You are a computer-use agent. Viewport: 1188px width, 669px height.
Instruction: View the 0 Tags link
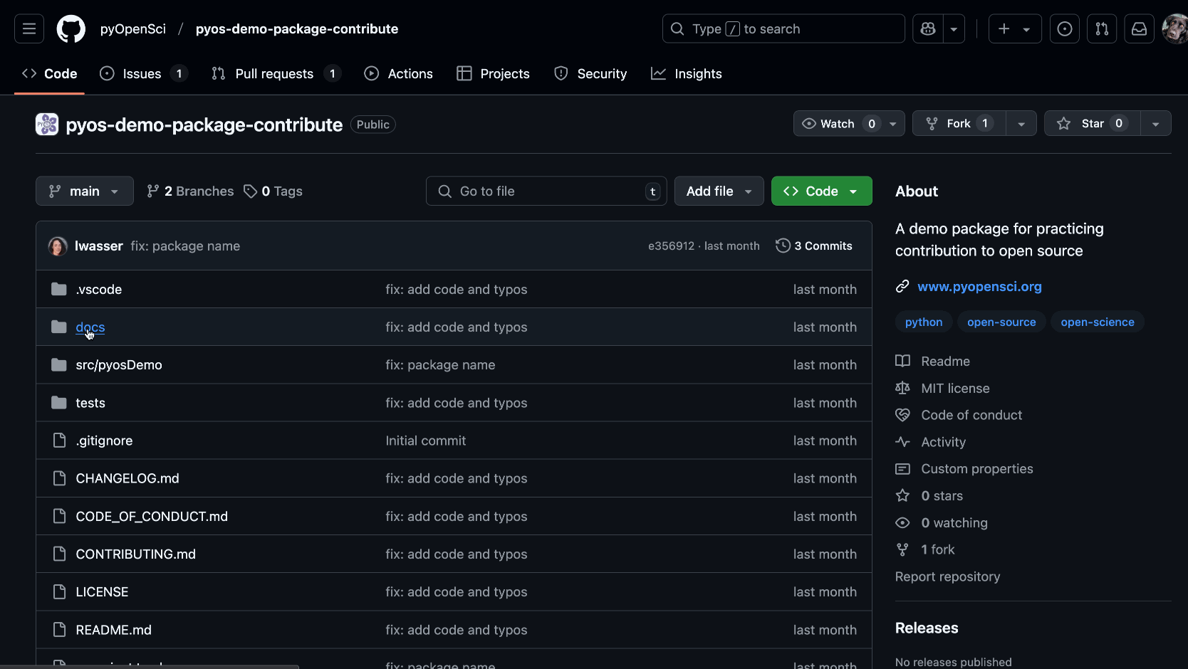click(273, 191)
